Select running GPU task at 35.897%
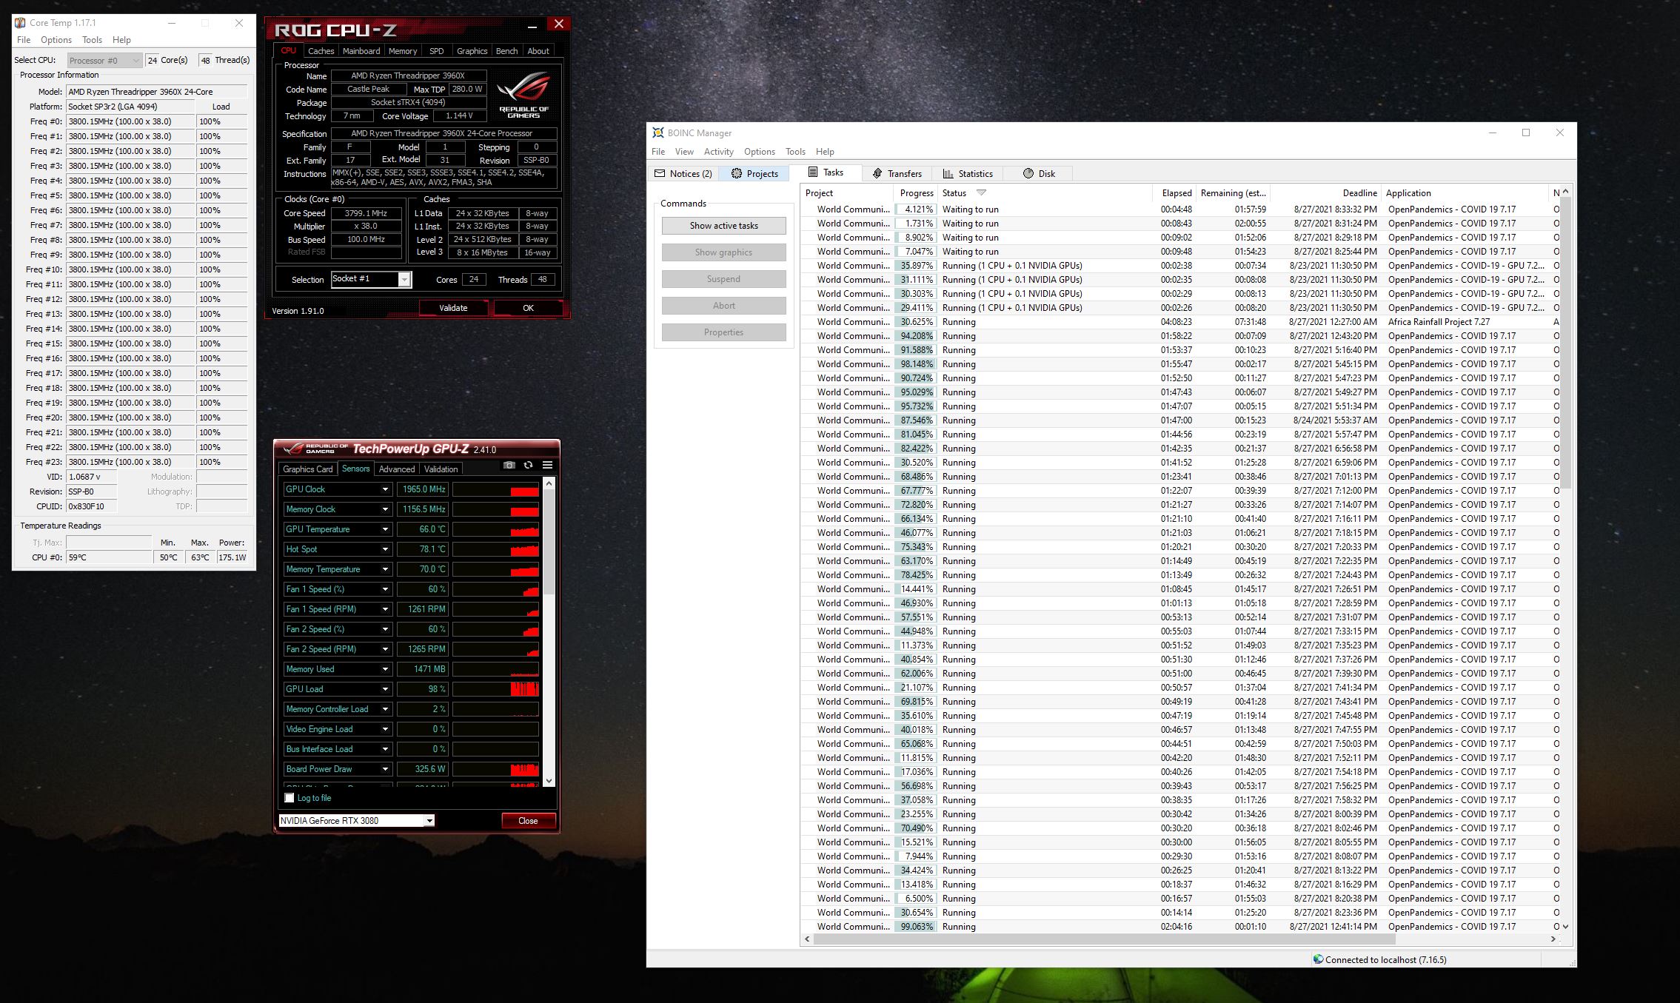1680x1003 pixels. pyautogui.click(x=1181, y=266)
